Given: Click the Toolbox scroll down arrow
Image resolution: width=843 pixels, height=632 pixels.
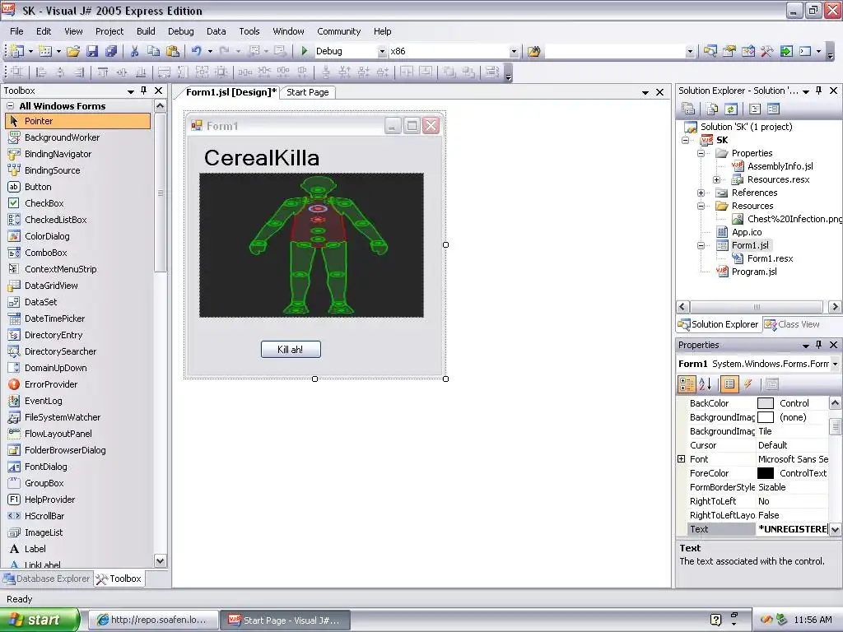Looking at the screenshot, I should pos(161,561).
